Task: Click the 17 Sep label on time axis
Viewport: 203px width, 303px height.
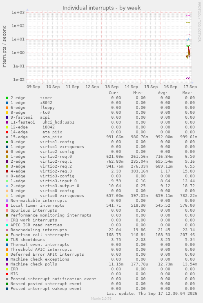Action: pos(190,87)
